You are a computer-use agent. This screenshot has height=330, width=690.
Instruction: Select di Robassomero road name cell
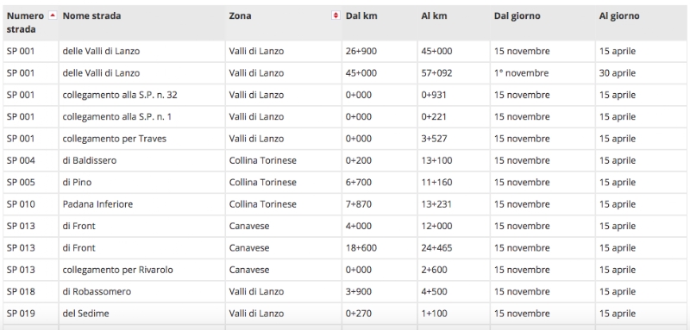pyautogui.click(x=141, y=292)
